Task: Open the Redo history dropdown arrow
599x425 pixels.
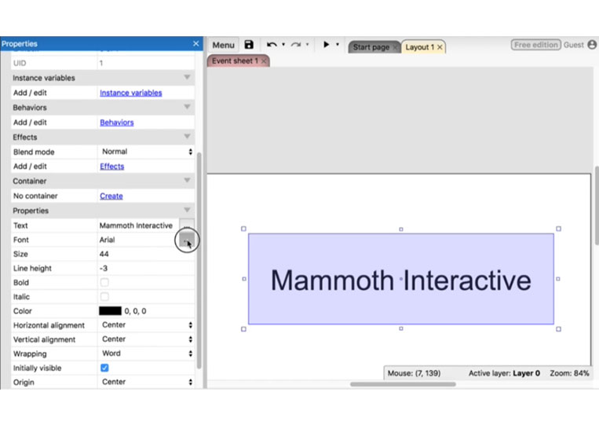Action: coord(308,44)
